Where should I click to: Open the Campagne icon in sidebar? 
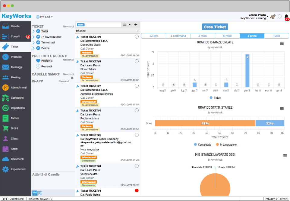tap(5, 98)
